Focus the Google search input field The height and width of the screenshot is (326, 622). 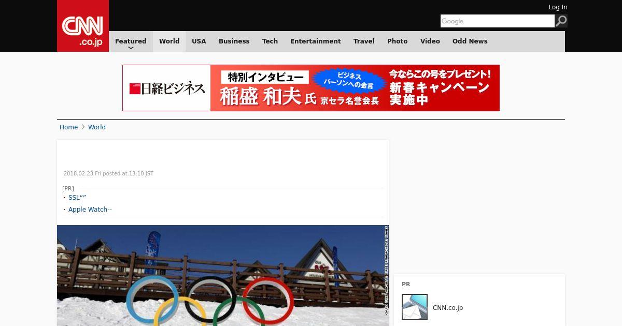click(498, 21)
